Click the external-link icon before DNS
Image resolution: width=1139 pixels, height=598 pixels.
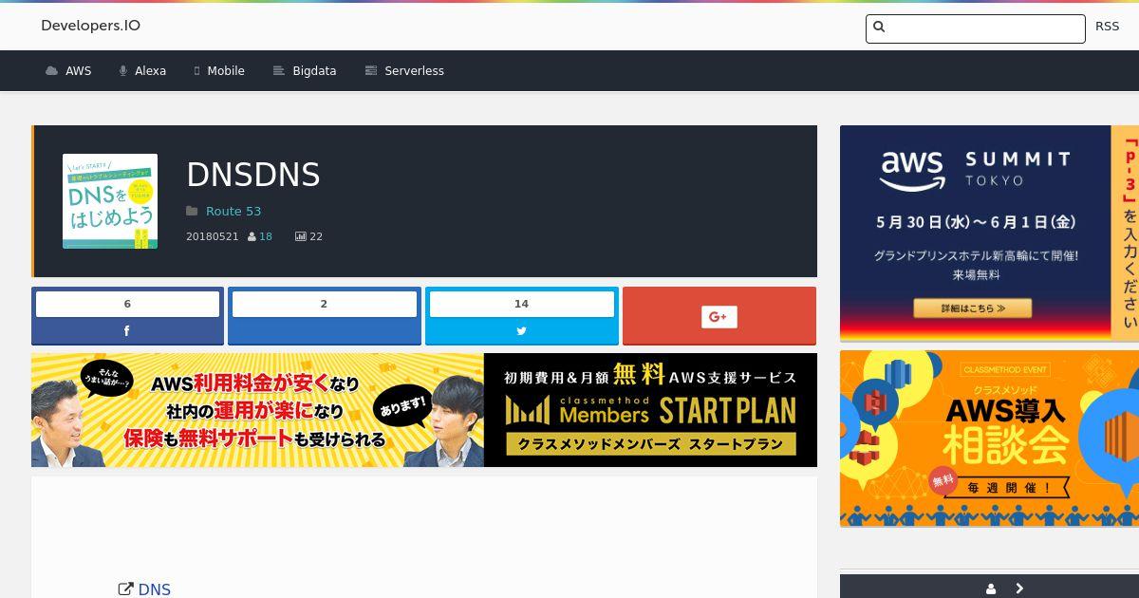pyautogui.click(x=125, y=589)
